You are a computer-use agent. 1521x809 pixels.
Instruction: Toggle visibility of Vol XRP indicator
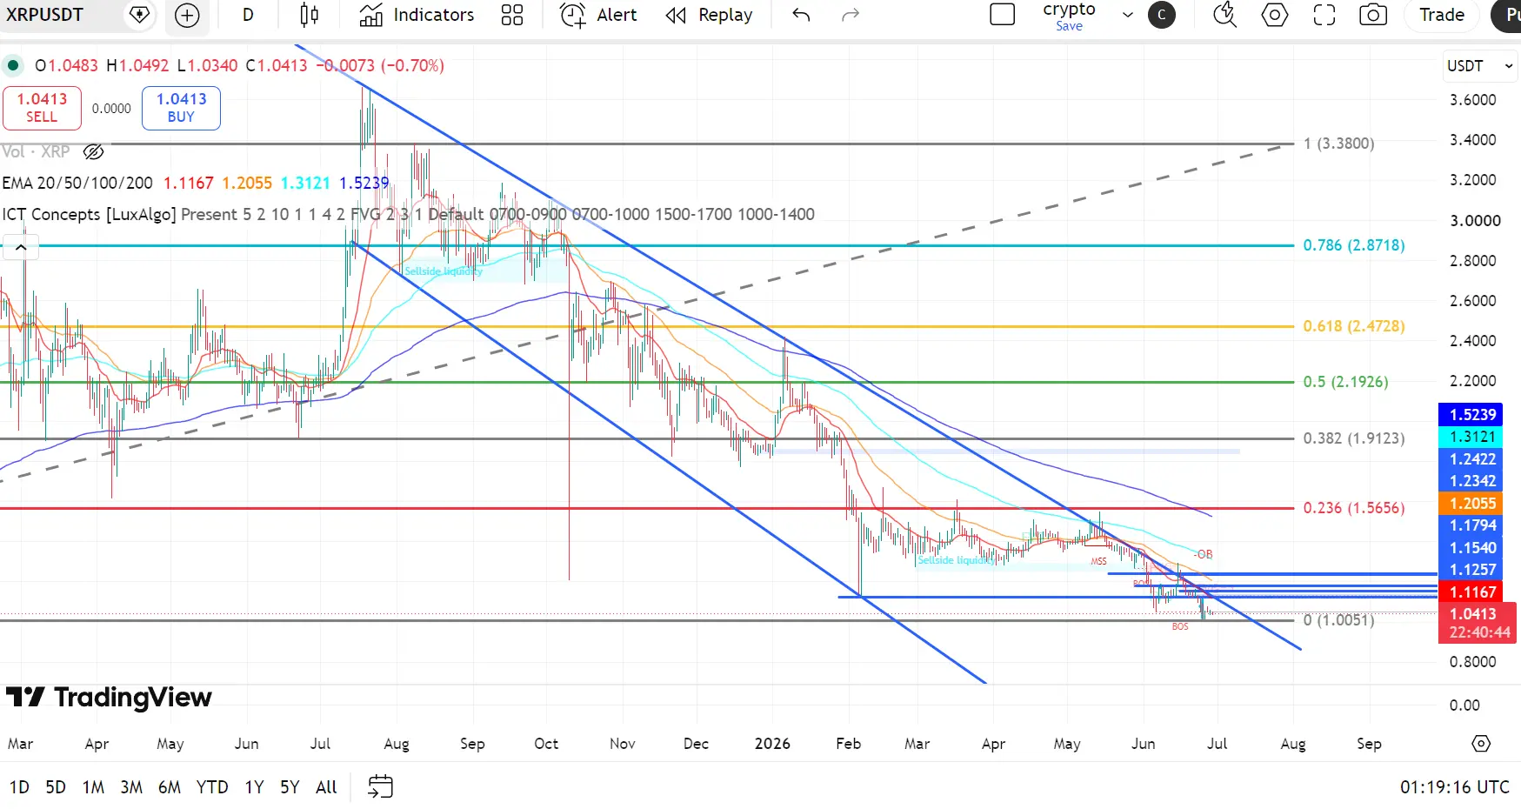[x=93, y=152]
